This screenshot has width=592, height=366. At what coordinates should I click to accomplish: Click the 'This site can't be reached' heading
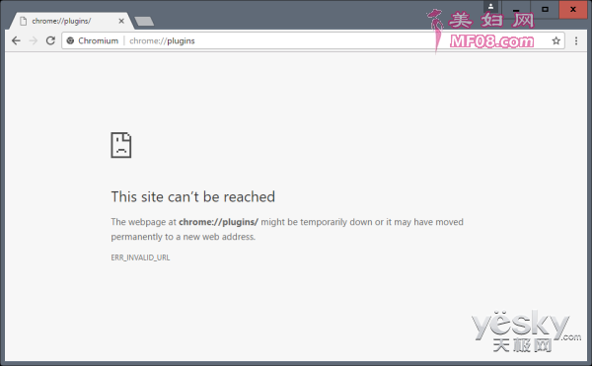click(193, 197)
